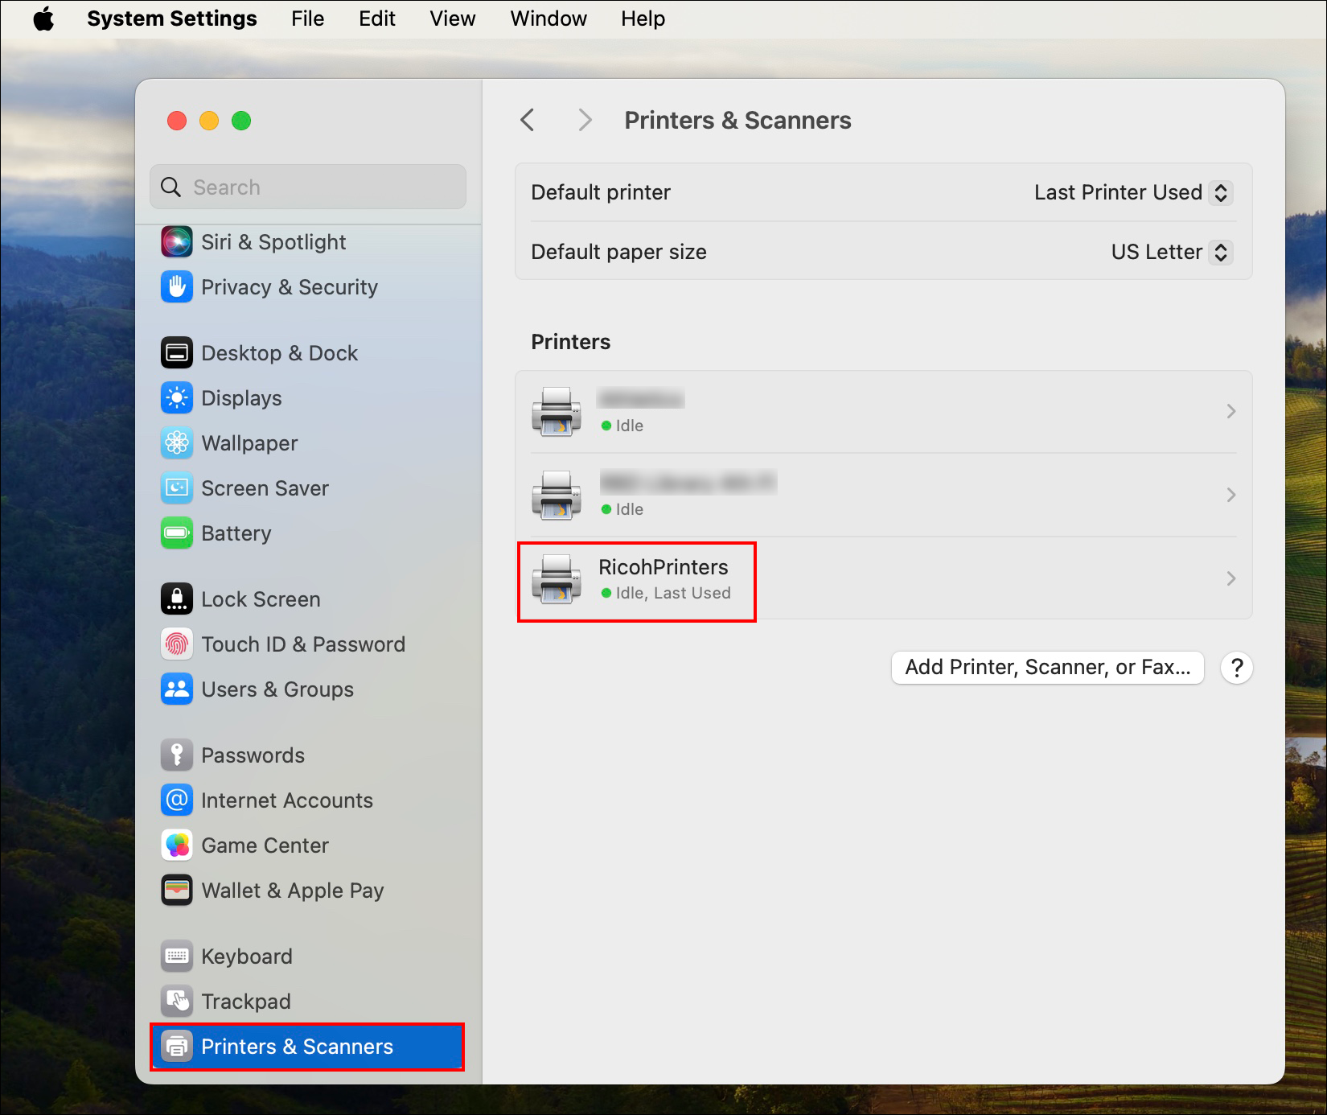Open Lock Screen padlock icon
The height and width of the screenshot is (1115, 1327).
pyautogui.click(x=177, y=599)
